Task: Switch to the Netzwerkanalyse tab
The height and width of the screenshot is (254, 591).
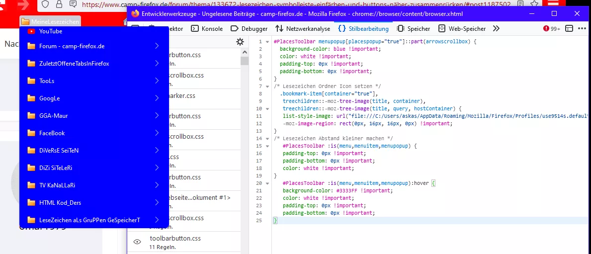Action: [303, 29]
